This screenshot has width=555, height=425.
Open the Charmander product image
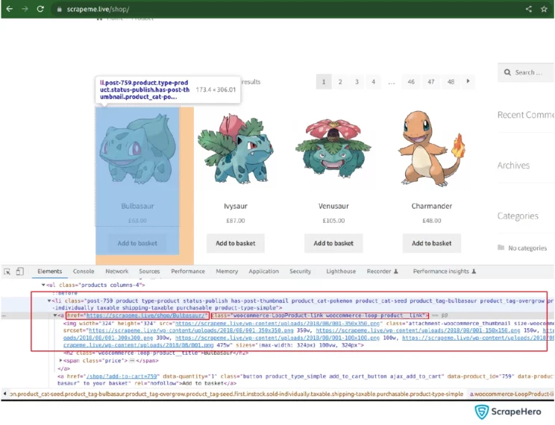tap(431, 148)
